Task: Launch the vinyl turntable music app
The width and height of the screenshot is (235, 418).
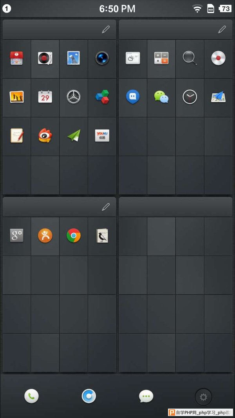Action: pyautogui.click(x=45, y=58)
